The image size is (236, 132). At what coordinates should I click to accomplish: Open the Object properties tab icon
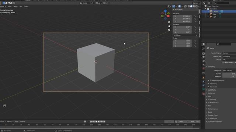click(x=204, y=78)
